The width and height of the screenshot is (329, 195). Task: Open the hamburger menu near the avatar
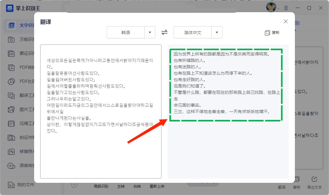pos(286,8)
